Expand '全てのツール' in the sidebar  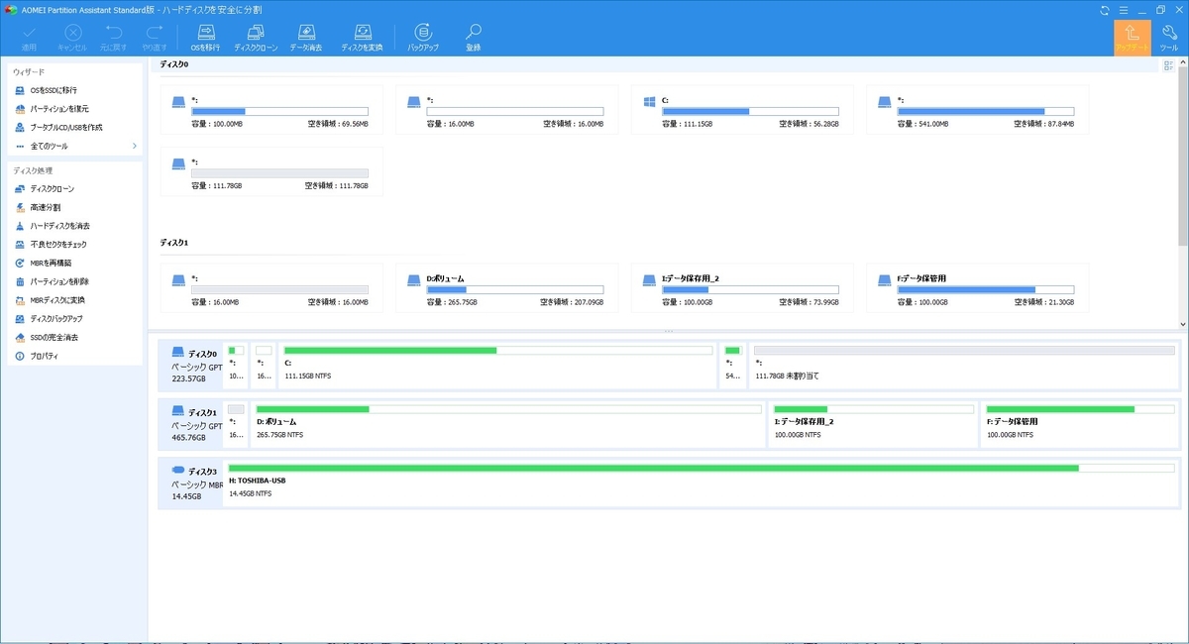pos(74,147)
